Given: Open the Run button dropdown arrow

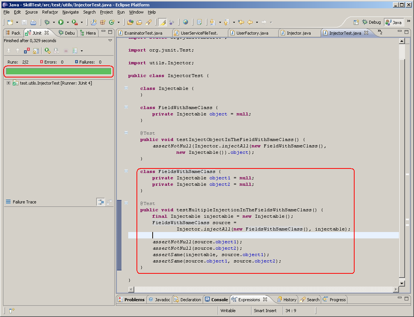Looking at the screenshot, I should pos(68,22).
